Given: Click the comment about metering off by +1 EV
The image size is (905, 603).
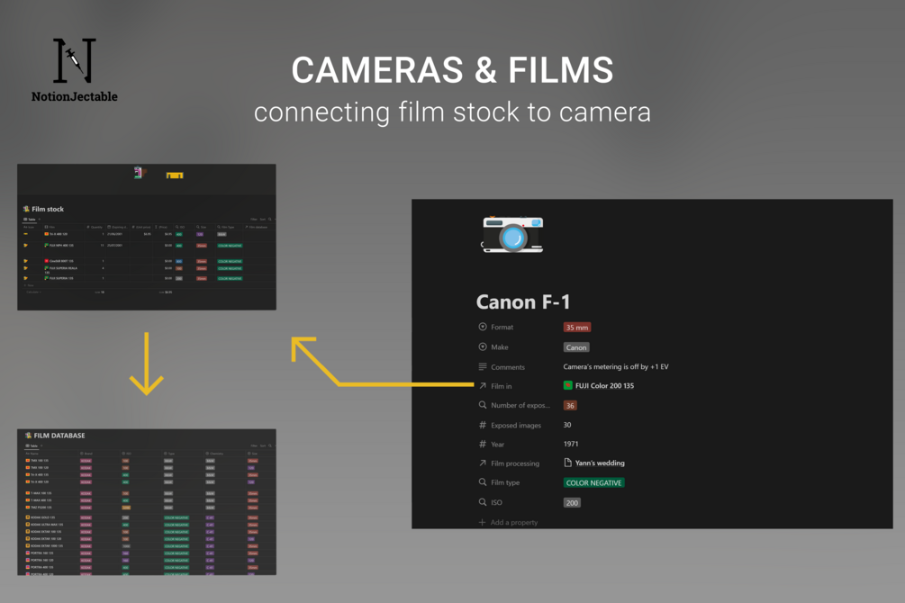Looking at the screenshot, I should pyautogui.click(x=616, y=366).
